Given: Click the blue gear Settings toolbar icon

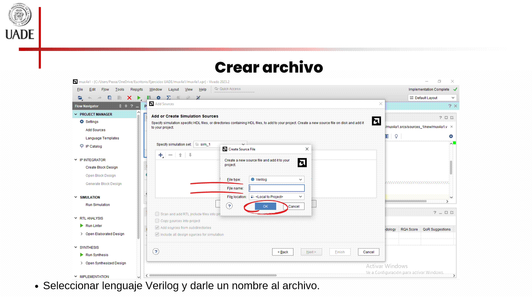Looking at the screenshot, I should (x=158, y=98).
